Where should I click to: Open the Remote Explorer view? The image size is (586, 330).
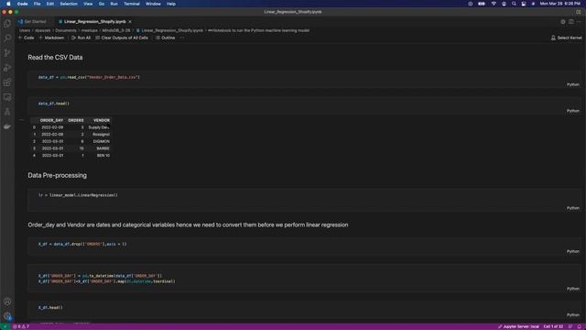[x=7, y=97]
